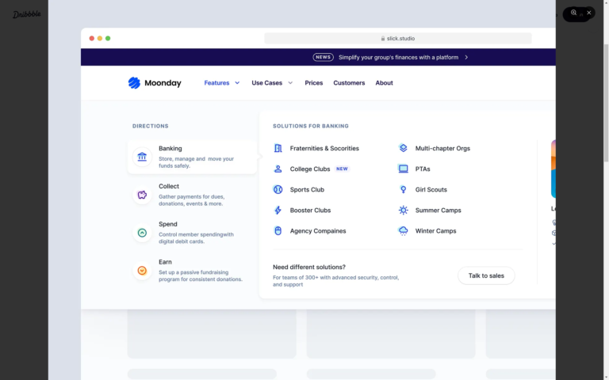This screenshot has width=609, height=380.
Task: Open the PTAs link
Action: coord(423,169)
